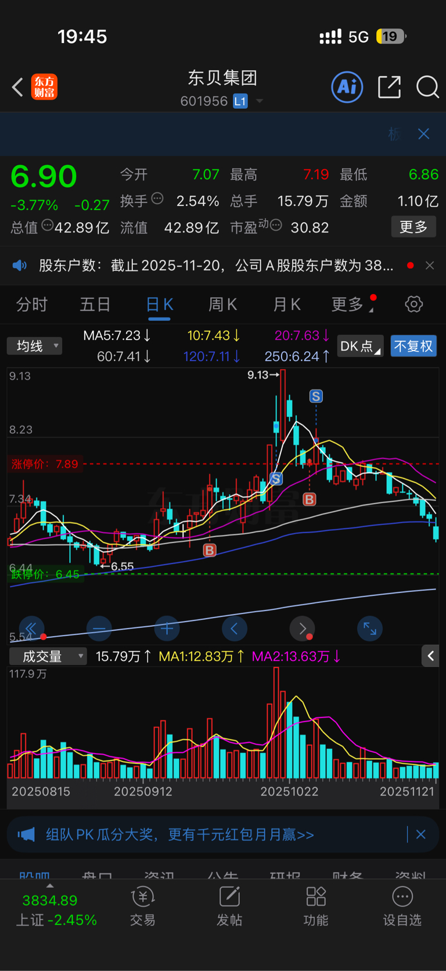The image size is (446, 971).
Task: Close the 组队PK promotion banner
Action: pyautogui.click(x=421, y=834)
